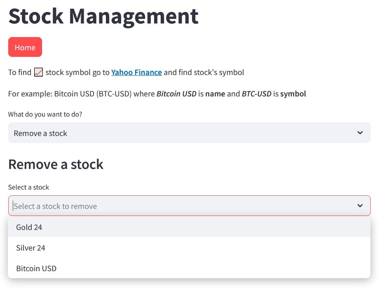Viewport: 384px width, 293px height.
Task: Click the 'For example:' text
Action: (30, 94)
